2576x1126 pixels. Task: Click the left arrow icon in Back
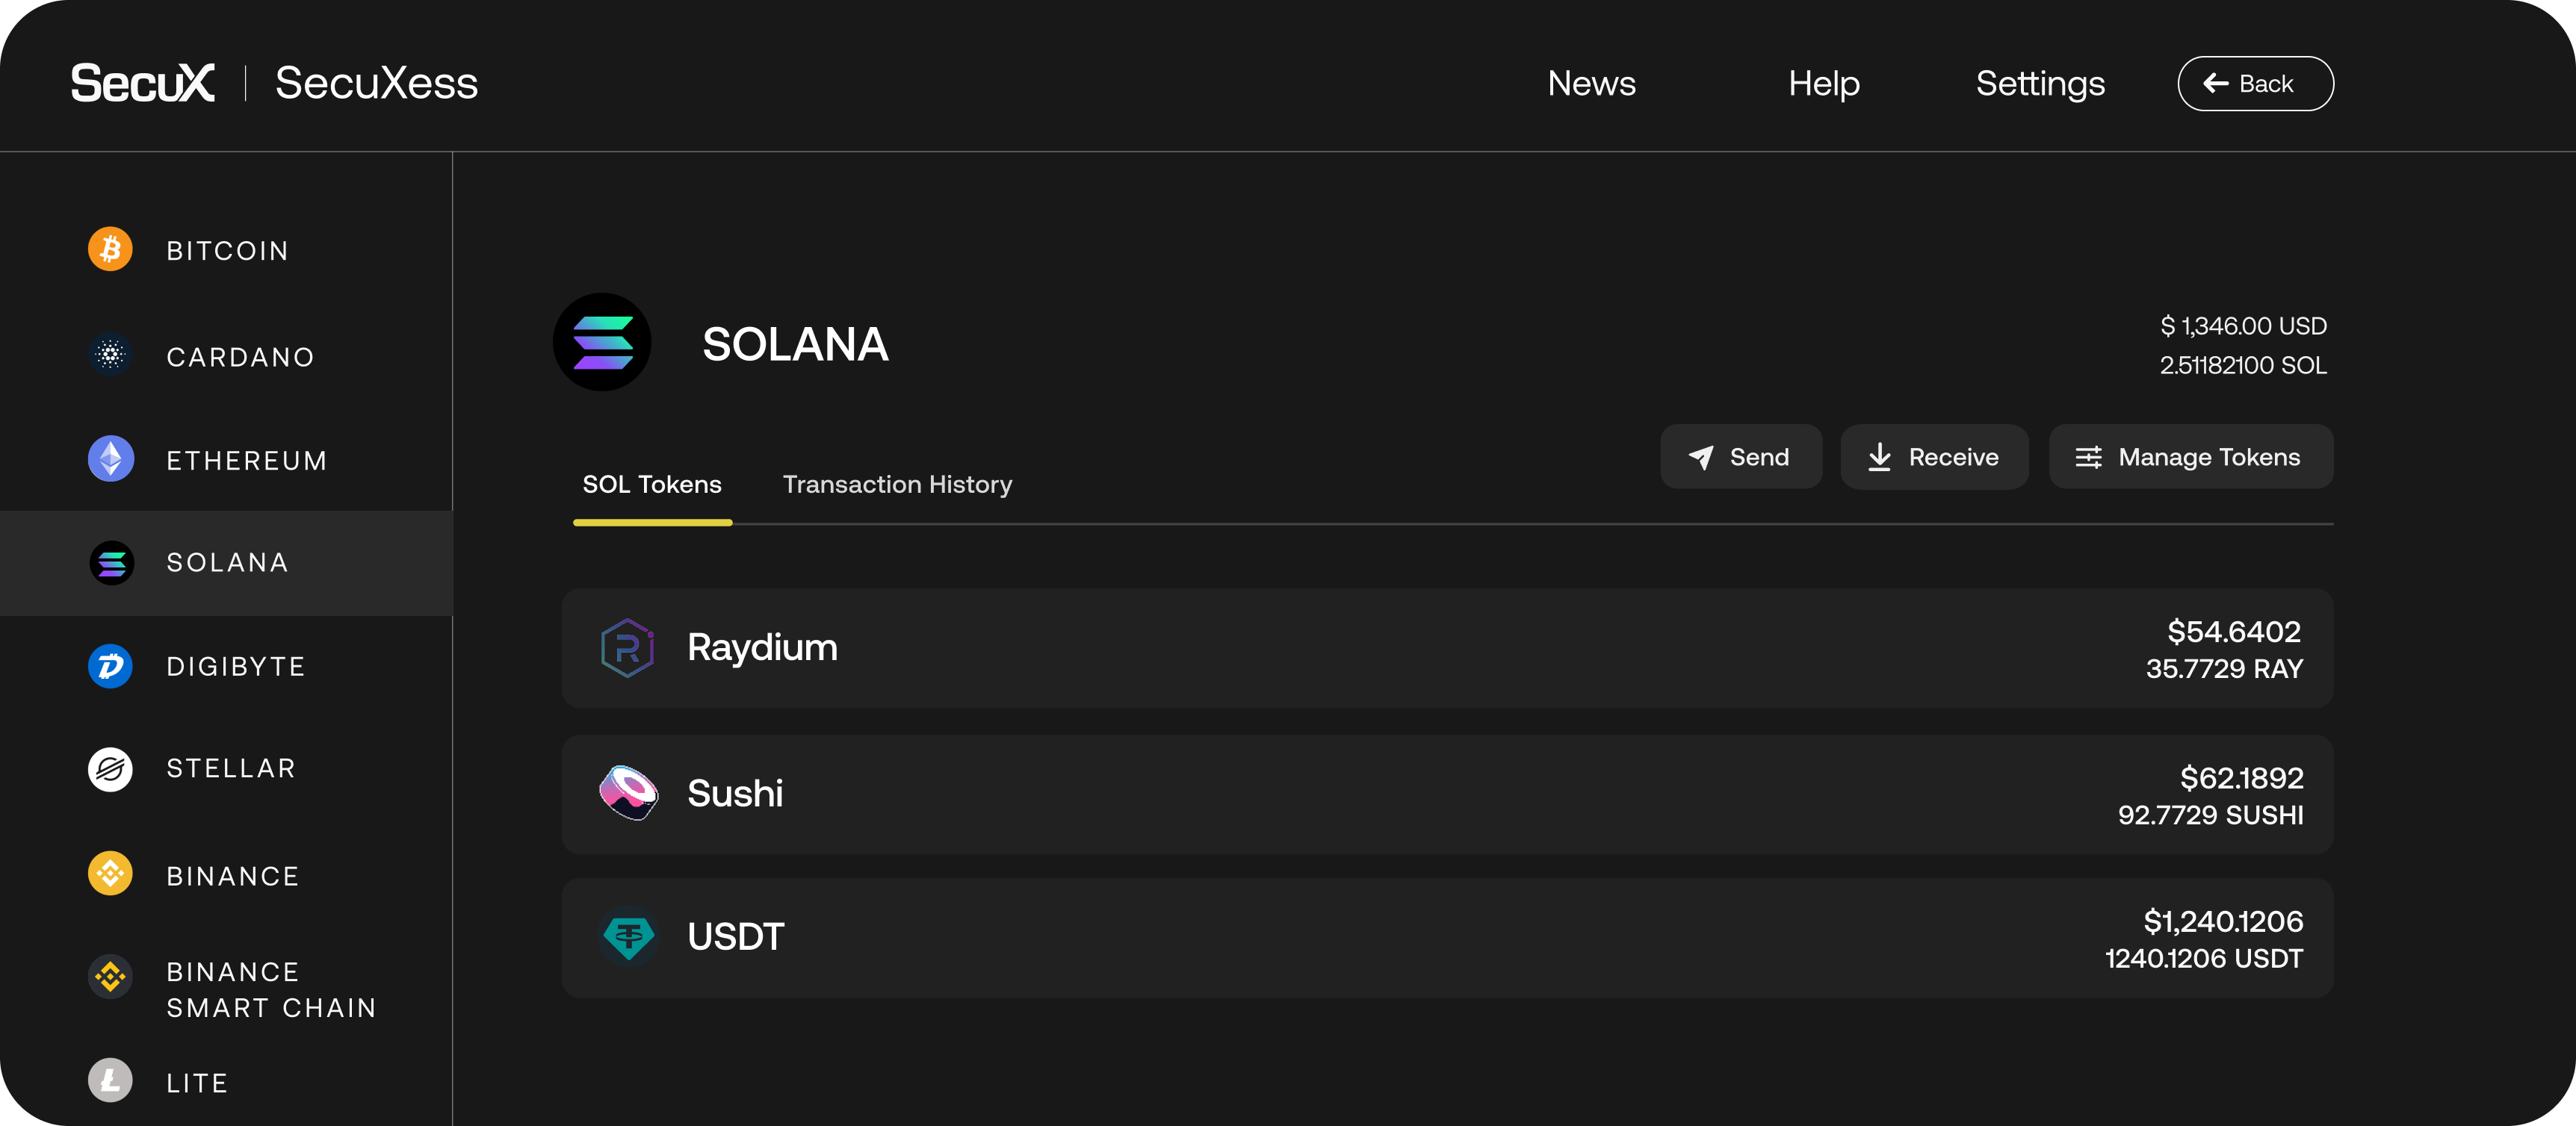(2216, 84)
